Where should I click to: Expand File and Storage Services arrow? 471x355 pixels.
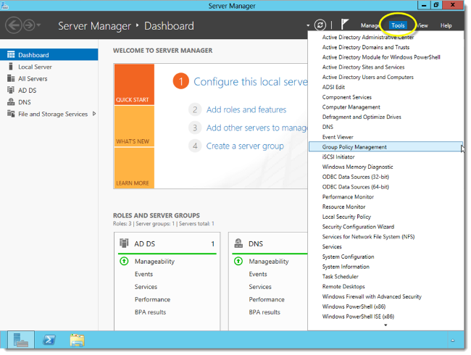coord(94,114)
